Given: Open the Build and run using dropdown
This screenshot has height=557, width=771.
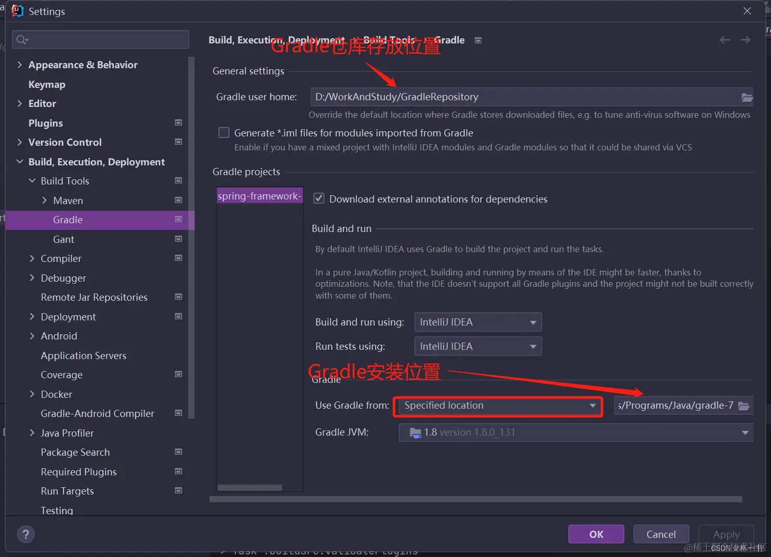Looking at the screenshot, I should [478, 322].
